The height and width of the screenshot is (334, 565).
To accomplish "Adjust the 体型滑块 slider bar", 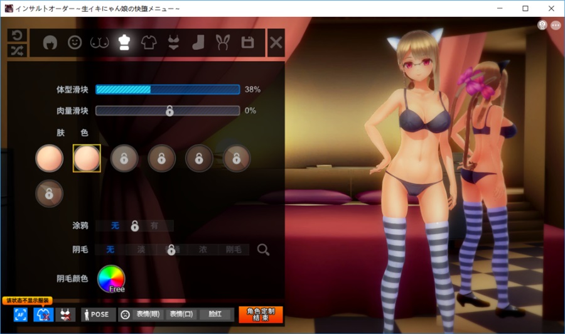I will pyautogui.click(x=168, y=89).
